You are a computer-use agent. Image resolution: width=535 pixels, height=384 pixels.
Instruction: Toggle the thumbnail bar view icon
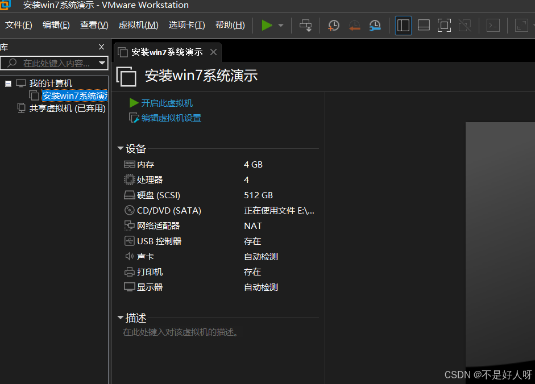pos(424,25)
